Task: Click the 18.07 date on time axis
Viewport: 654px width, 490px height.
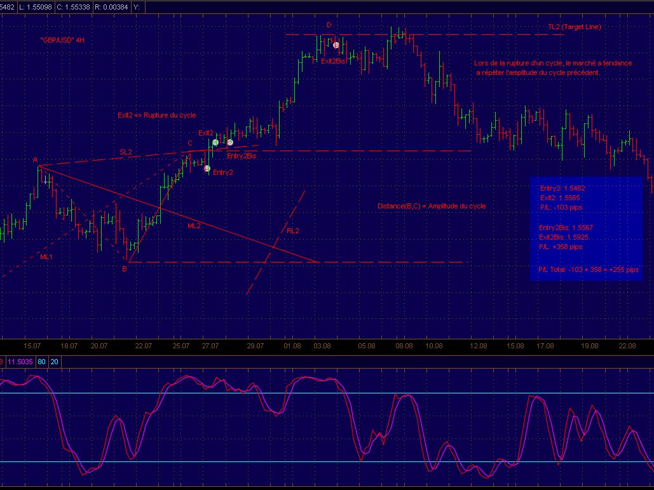Action: tap(69, 346)
